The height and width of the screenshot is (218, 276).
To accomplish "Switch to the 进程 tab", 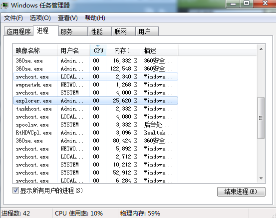I will click(x=46, y=30).
